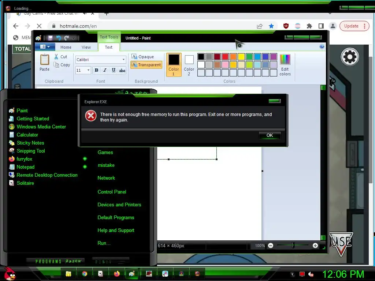
Task: Click zoom out minus button in Paint
Action: (x=271, y=246)
